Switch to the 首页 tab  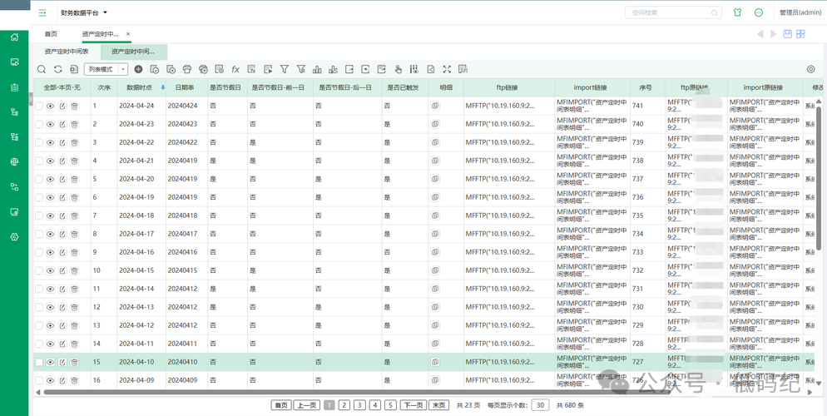(x=51, y=34)
